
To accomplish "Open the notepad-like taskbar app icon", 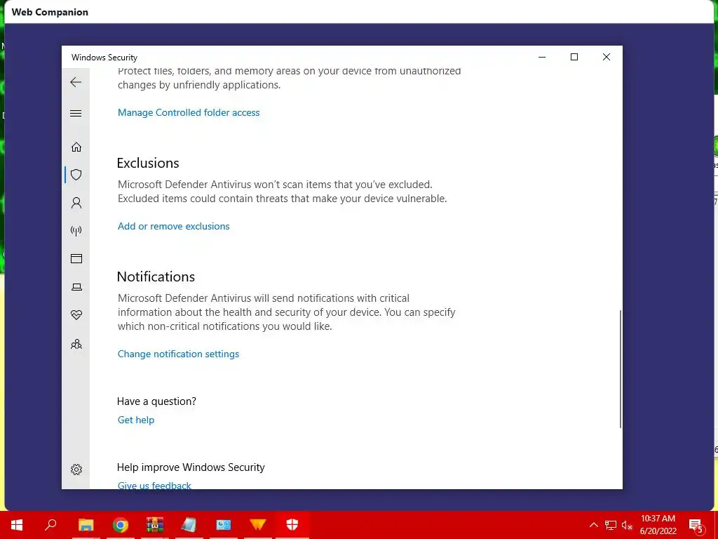I will [x=189, y=525].
